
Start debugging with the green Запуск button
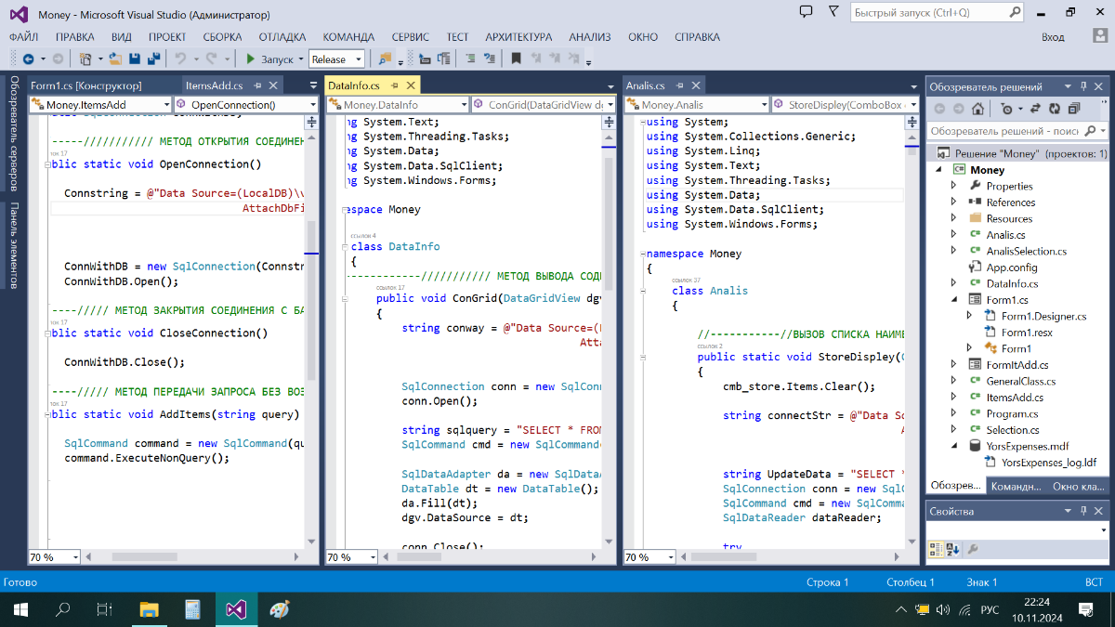(269, 59)
